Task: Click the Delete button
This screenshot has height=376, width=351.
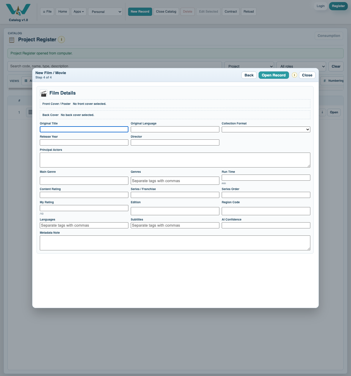Action: pyautogui.click(x=187, y=12)
